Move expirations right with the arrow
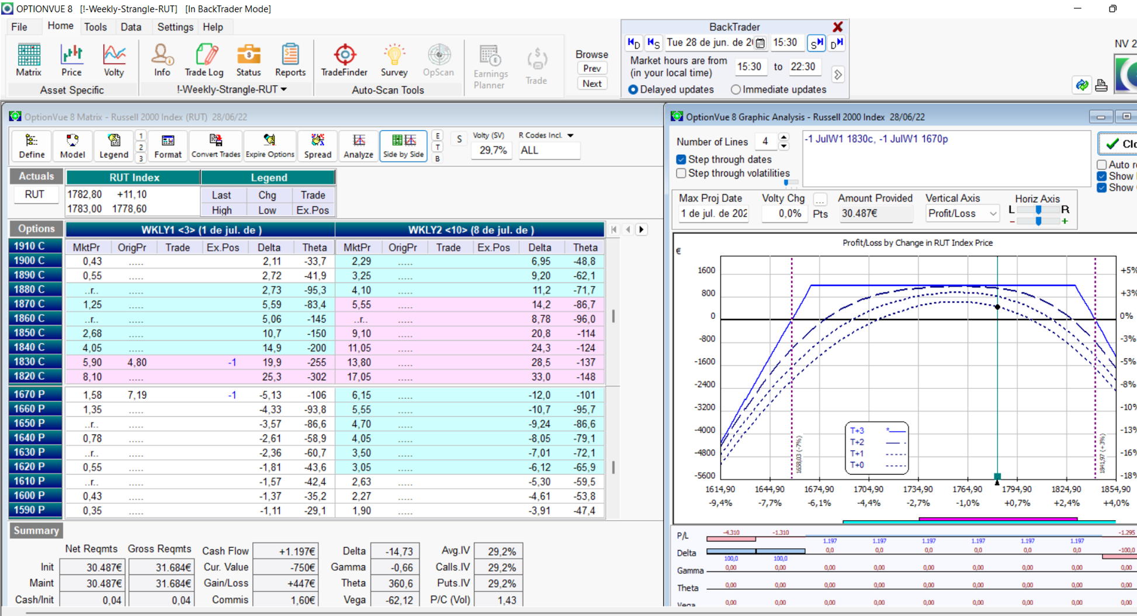 [x=642, y=229]
